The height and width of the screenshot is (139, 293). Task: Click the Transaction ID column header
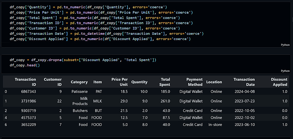tap(25, 82)
